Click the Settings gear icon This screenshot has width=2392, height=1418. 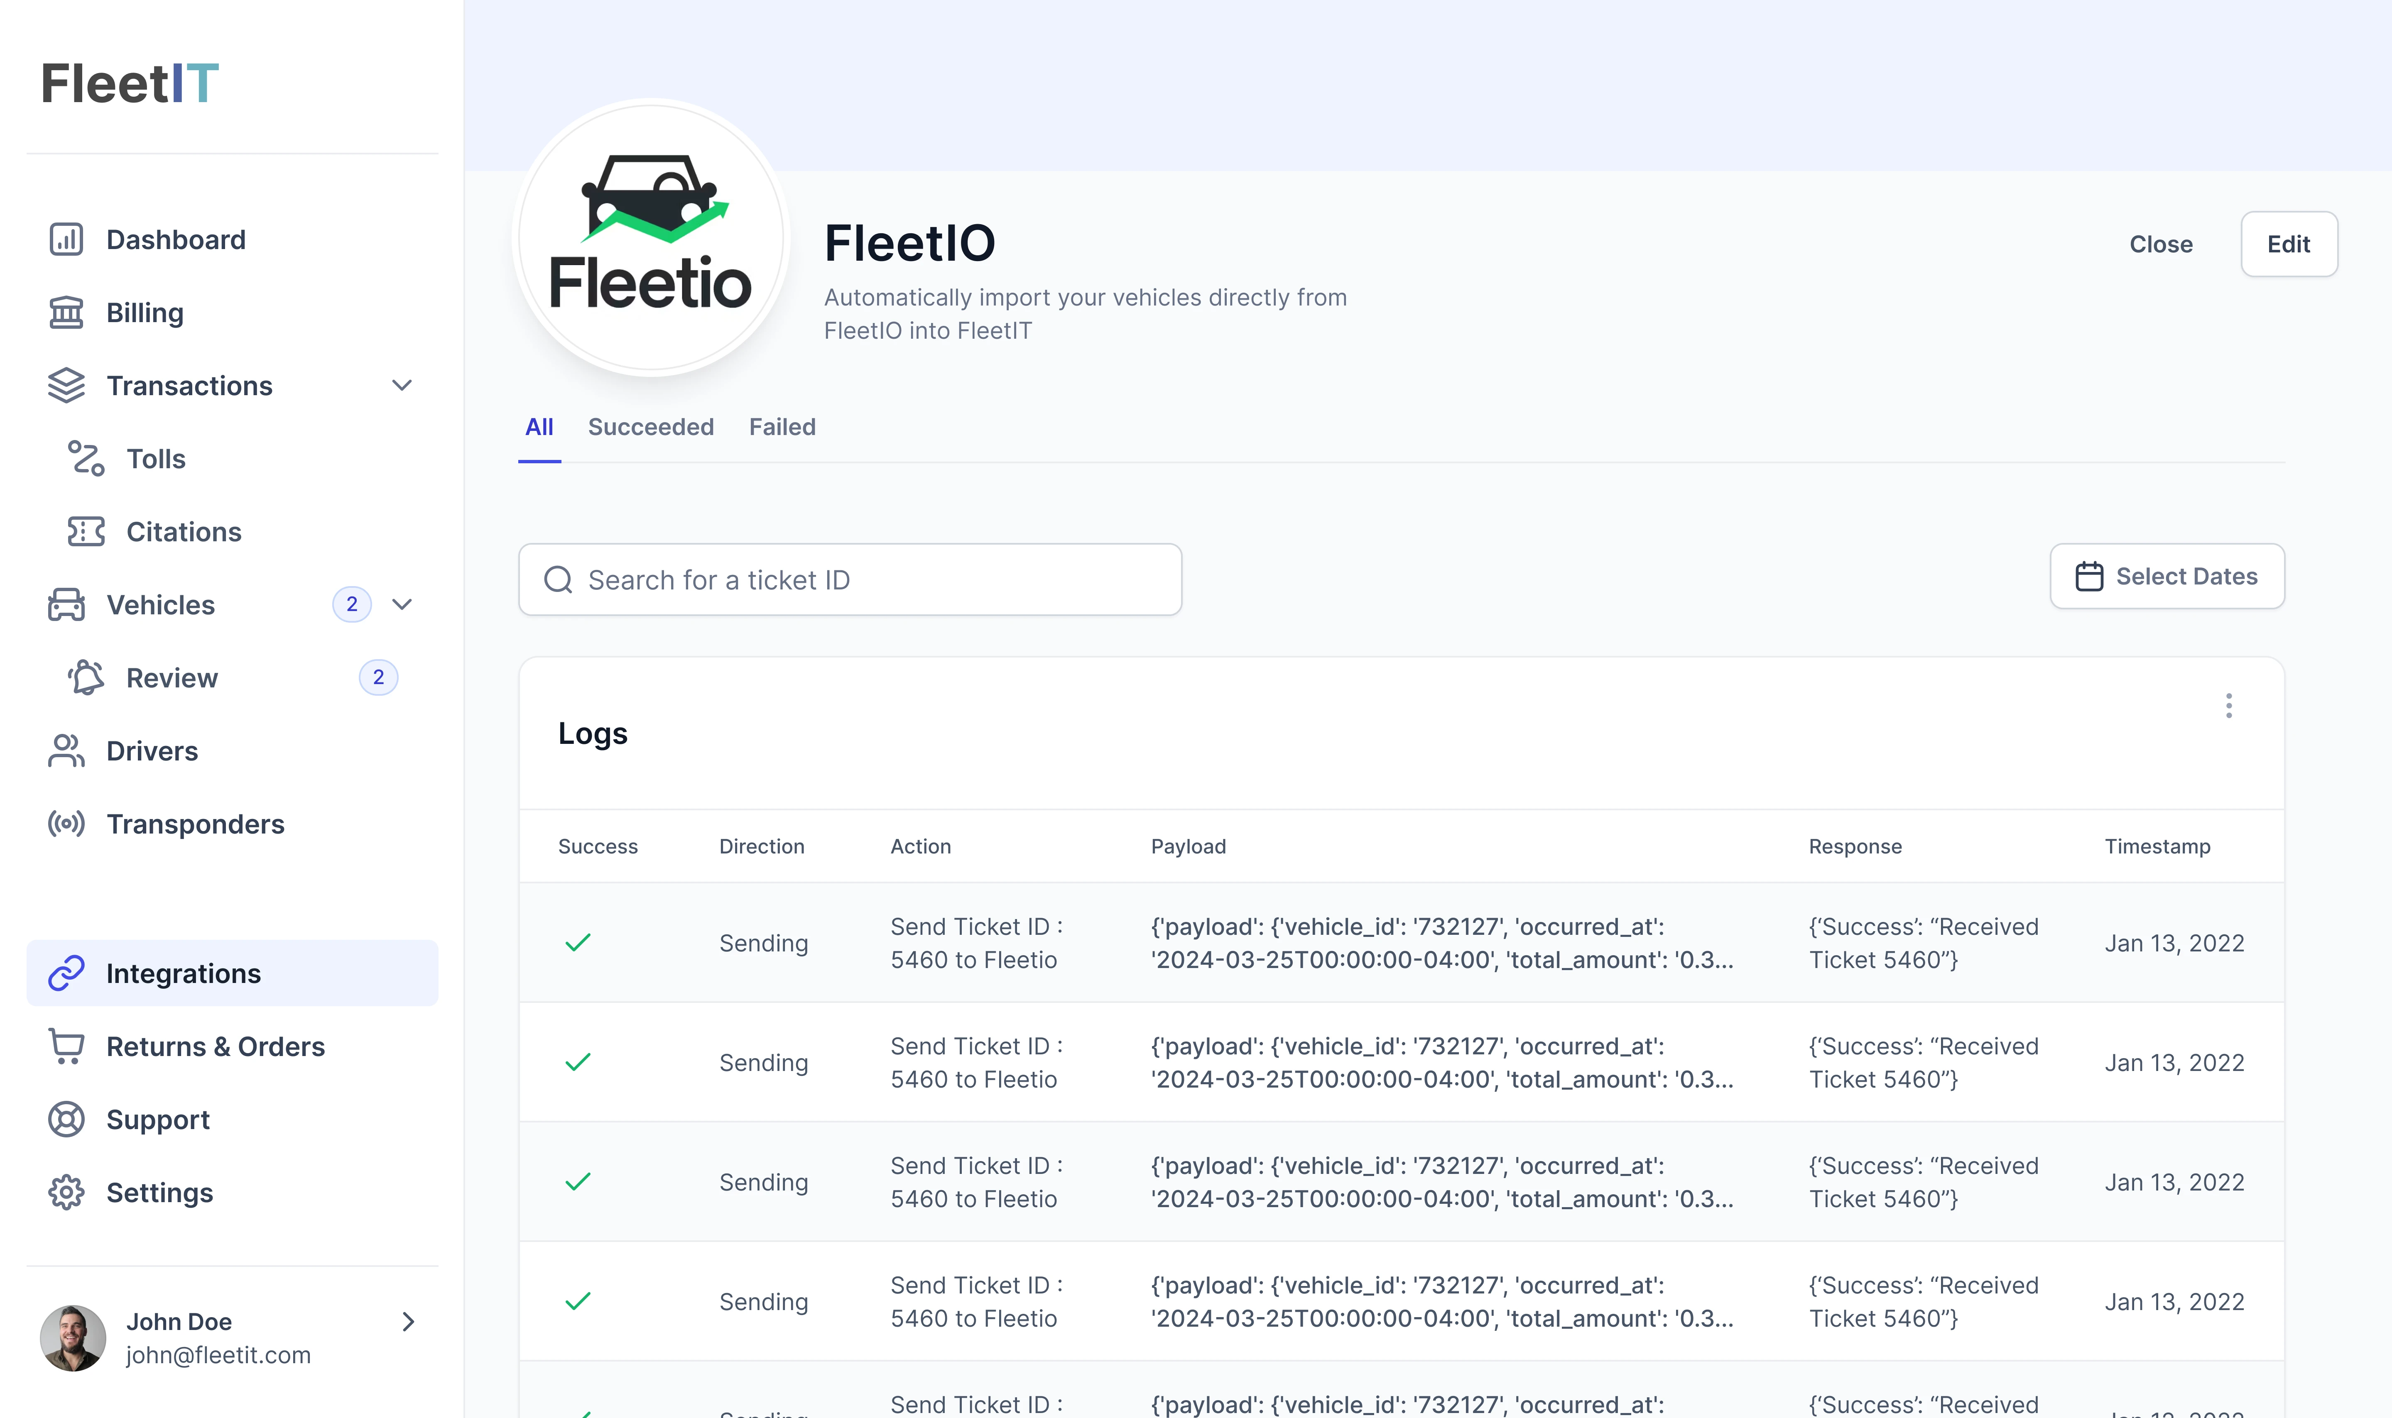click(66, 1193)
